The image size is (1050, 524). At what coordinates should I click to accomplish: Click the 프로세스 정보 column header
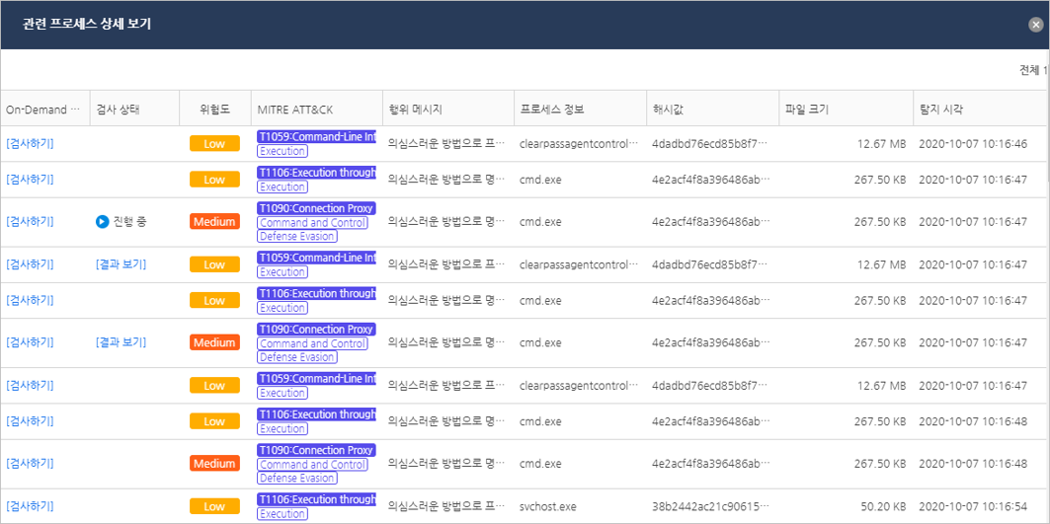coord(552,110)
